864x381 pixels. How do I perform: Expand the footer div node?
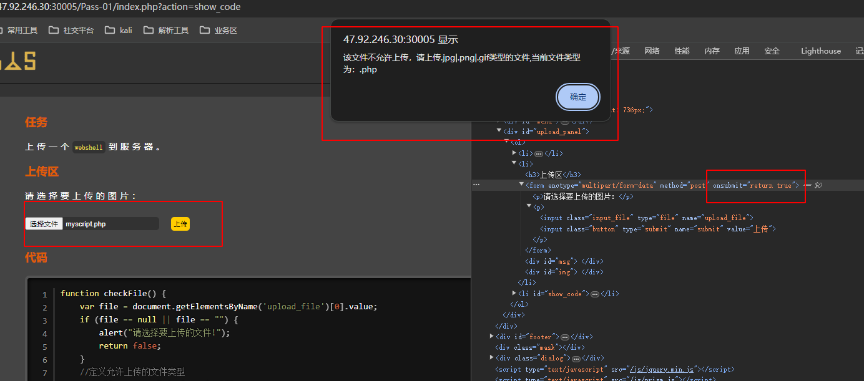tap(492, 337)
